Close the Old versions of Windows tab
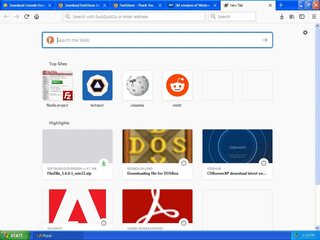320x240 pixels. [215, 5]
